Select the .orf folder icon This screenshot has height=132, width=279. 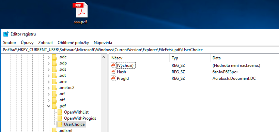tap(54, 94)
